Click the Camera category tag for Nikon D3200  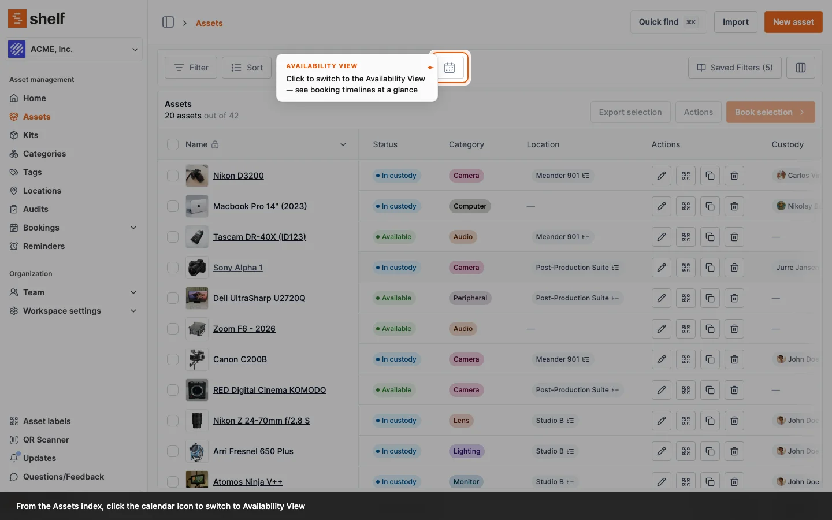coord(466,176)
